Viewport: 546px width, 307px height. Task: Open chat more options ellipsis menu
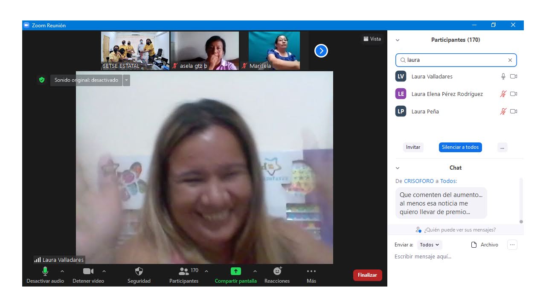coord(512,245)
